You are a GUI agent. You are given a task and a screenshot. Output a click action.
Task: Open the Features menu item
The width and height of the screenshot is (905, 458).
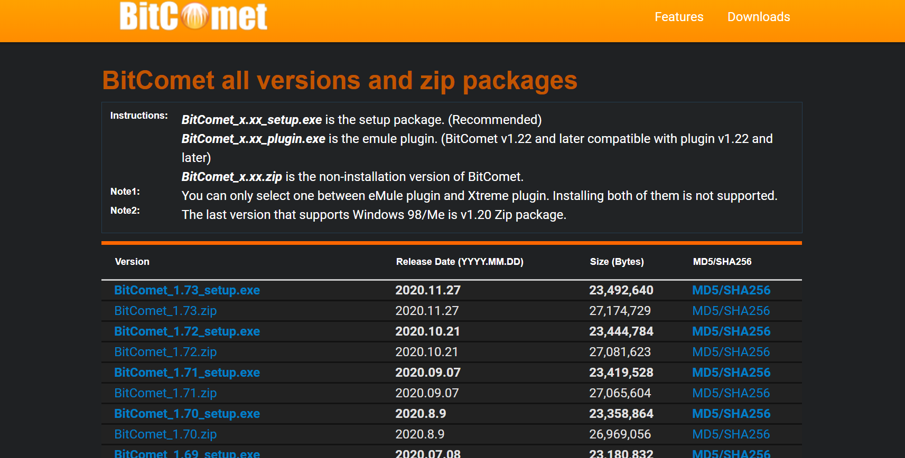pos(679,17)
